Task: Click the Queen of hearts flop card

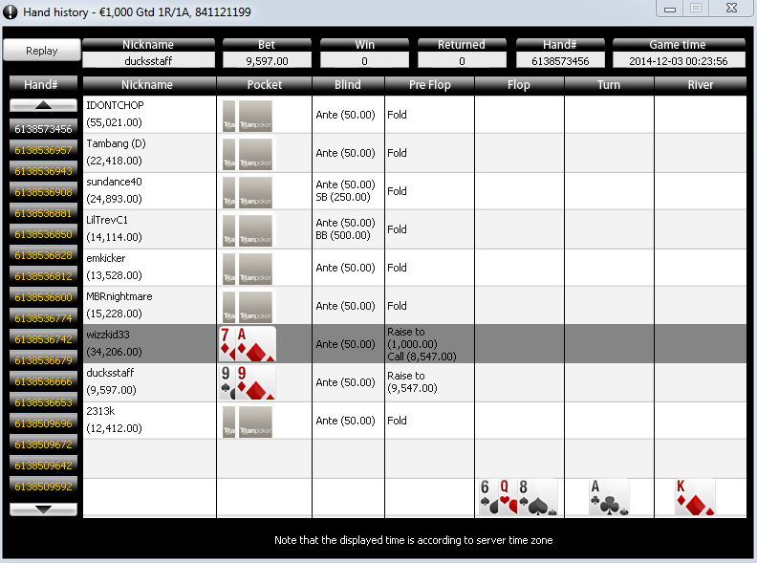Action: tap(507, 497)
